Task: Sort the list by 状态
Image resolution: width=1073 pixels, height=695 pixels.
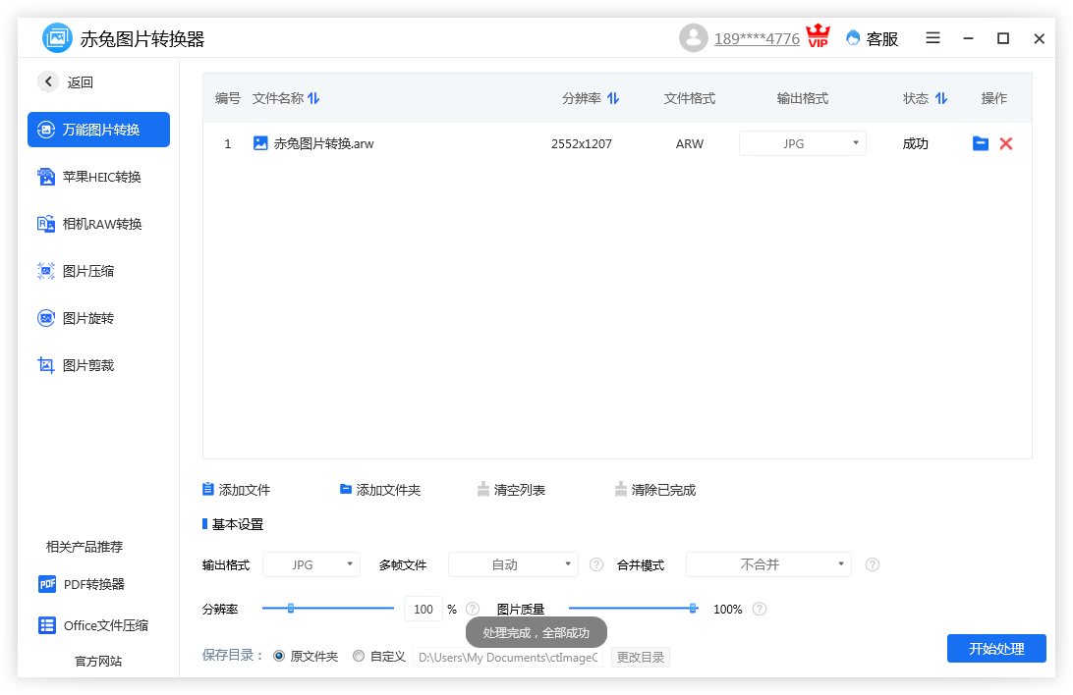Action: click(941, 98)
